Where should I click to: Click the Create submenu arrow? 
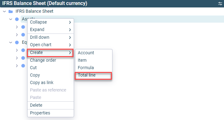pyautogui.click(x=70, y=53)
